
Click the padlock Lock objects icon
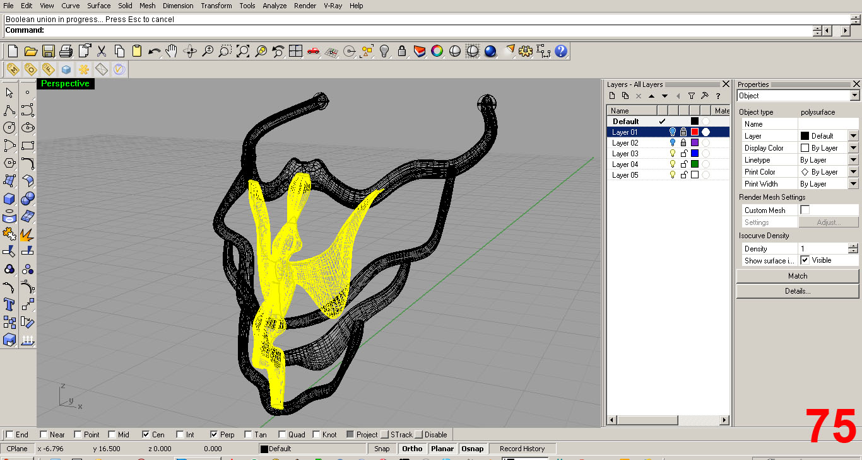(x=401, y=51)
